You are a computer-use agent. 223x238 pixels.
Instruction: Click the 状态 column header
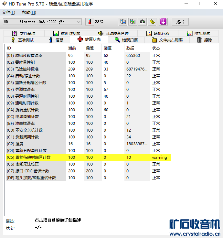161,48
